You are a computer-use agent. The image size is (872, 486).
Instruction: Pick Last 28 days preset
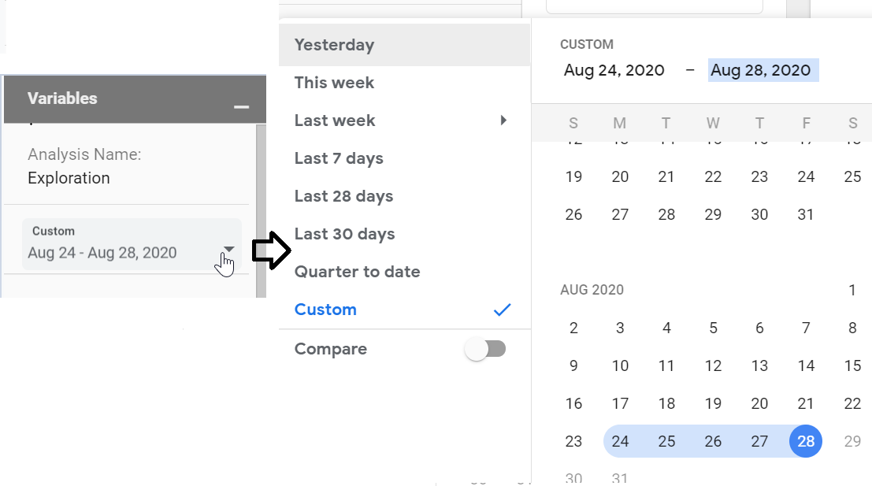343,196
